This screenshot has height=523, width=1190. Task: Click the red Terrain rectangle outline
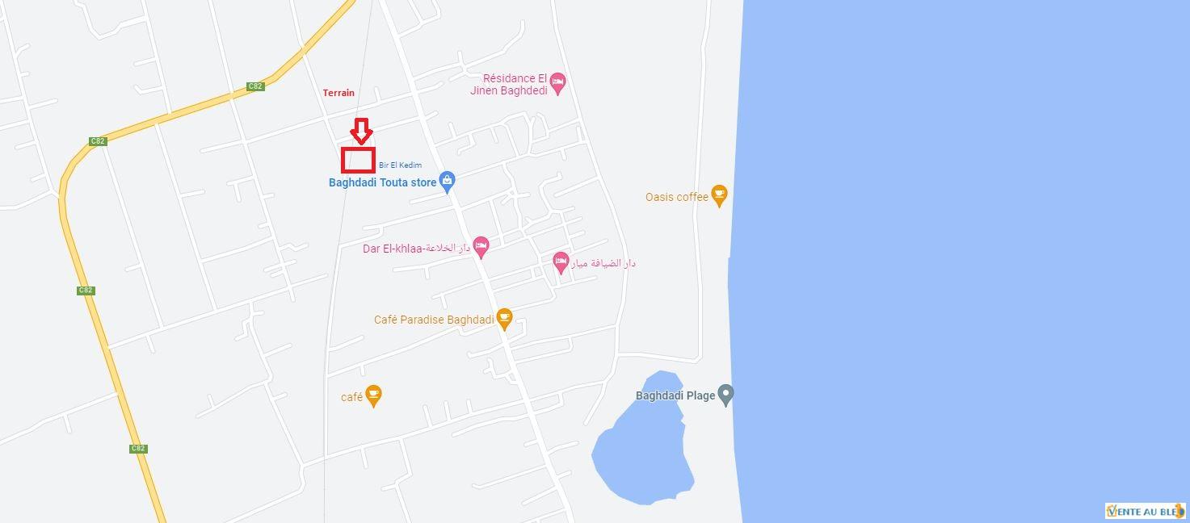(358, 160)
